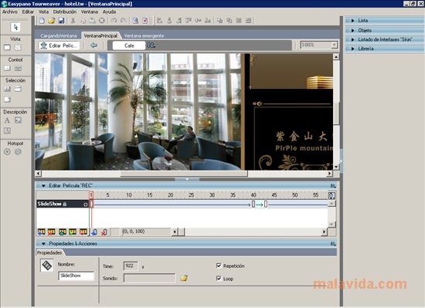Select the circular Hotspot tool
425x308 pixels.
pyautogui.click(x=7, y=152)
